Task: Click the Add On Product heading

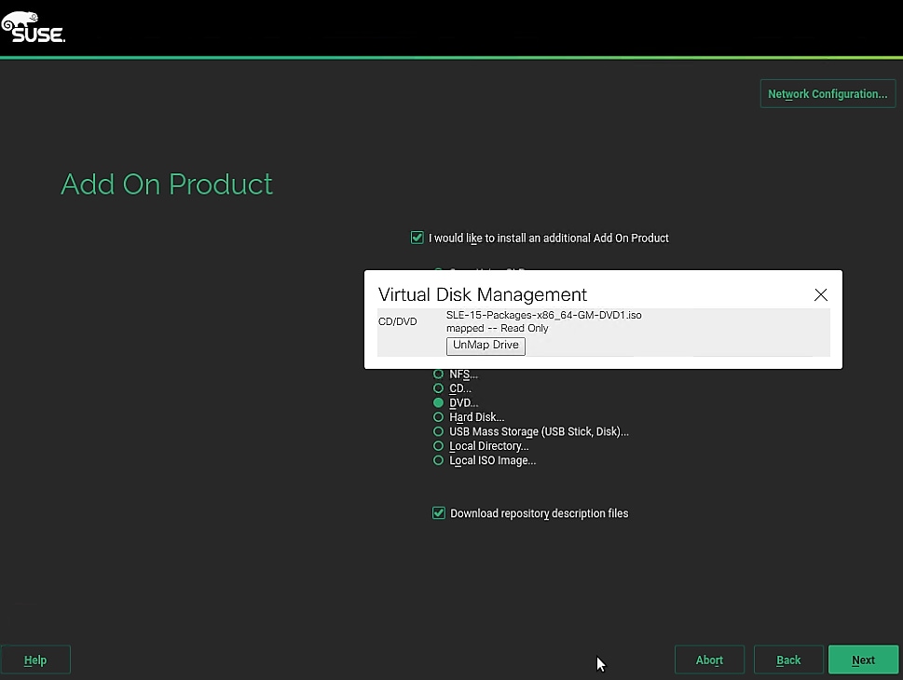Action: point(167,184)
